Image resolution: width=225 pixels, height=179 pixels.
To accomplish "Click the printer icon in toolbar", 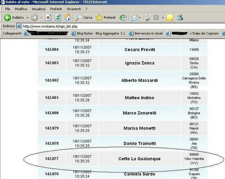I will [146, 18].
